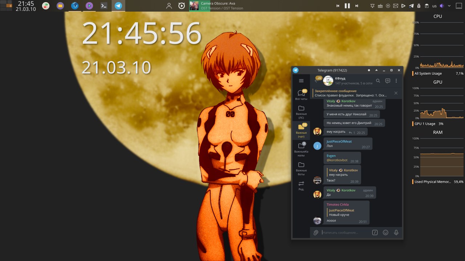Click the play triangle tray icon

coord(403,6)
